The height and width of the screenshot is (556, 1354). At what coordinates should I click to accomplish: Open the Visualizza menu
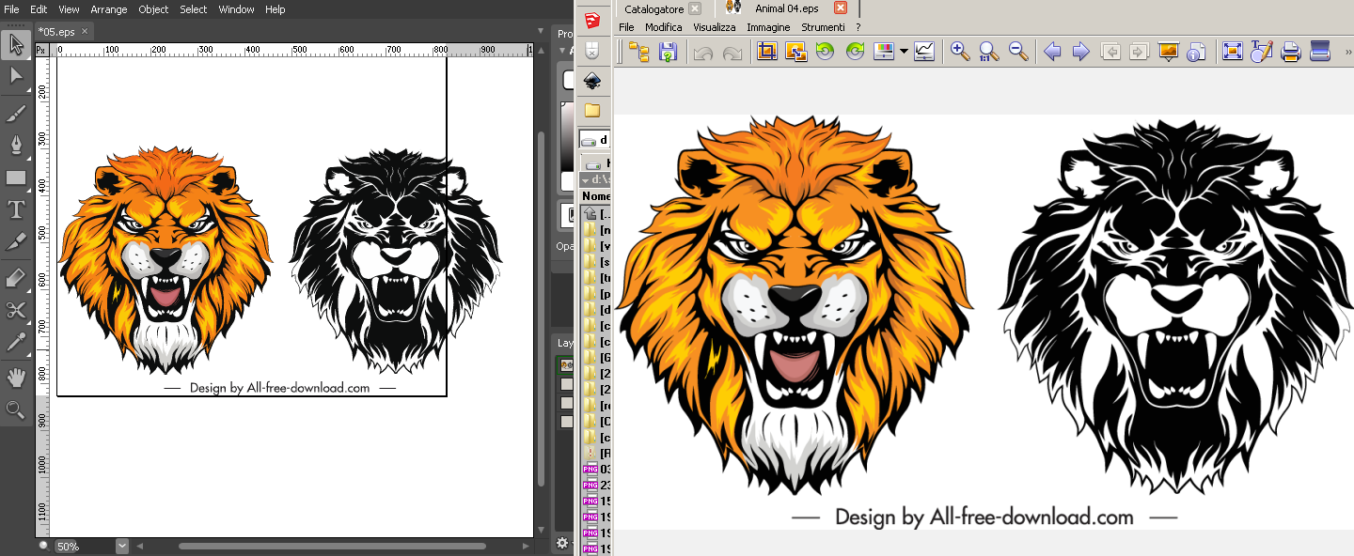[715, 27]
